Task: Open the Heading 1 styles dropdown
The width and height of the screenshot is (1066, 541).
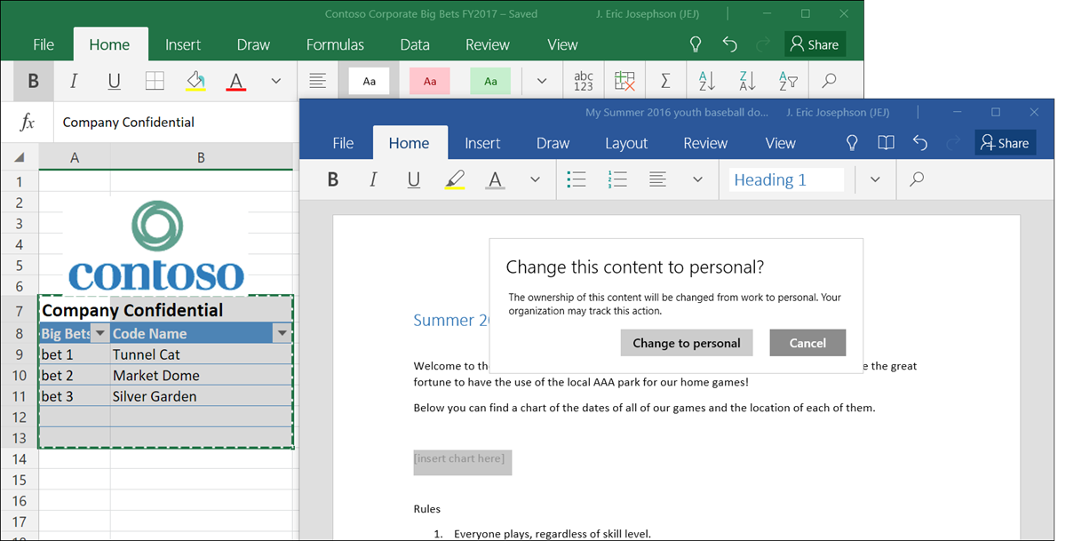Action: (875, 179)
